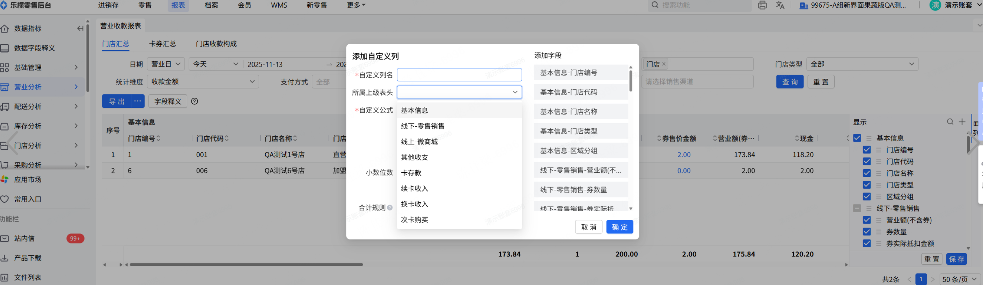
Task: Uncheck the 基本信息 group checkbox
Action: (857, 138)
